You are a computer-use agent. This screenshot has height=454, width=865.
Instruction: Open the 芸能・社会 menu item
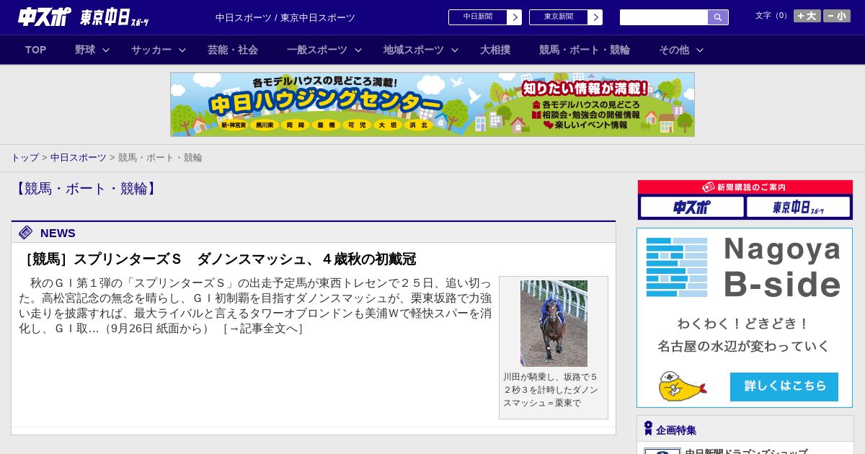pyautogui.click(x=233, y=50)
